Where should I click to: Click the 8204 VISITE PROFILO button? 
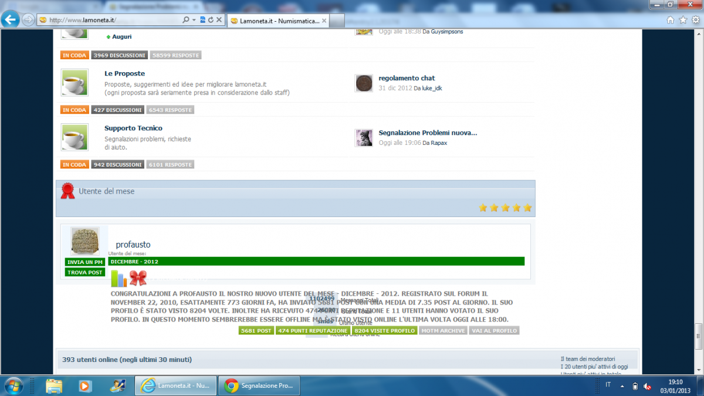coord(384,331)
